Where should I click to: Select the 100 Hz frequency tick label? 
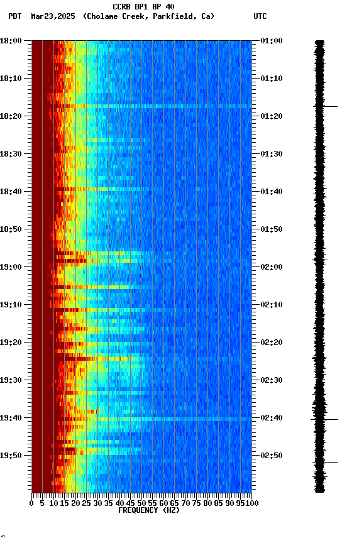click(253, 503)
